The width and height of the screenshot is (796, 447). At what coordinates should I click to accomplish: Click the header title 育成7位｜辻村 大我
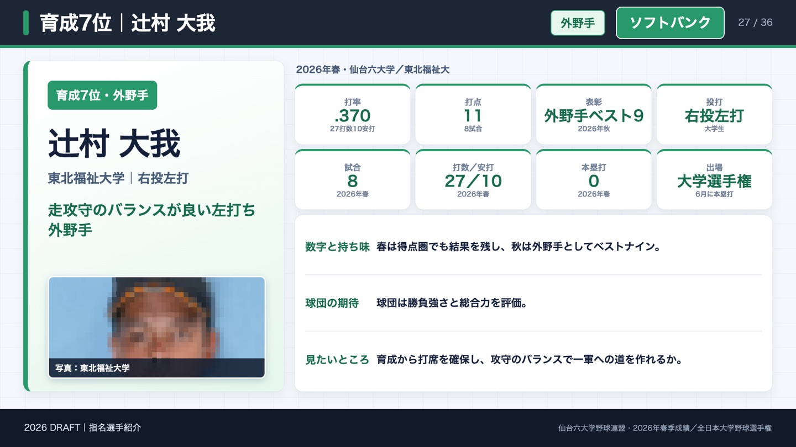pyautogui.click(x=128, y=23)
